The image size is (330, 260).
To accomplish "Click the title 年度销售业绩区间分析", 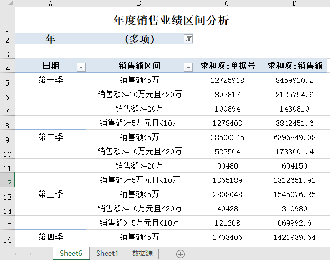I will tap(172, 21).
